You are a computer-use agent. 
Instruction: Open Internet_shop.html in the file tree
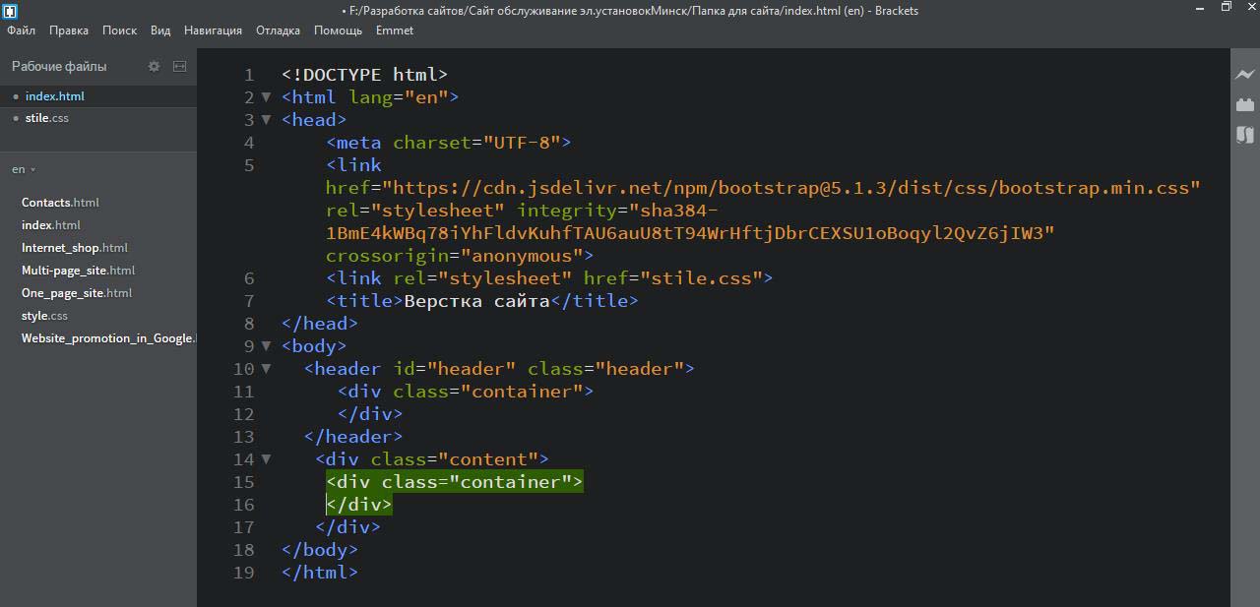pos(75,248)
